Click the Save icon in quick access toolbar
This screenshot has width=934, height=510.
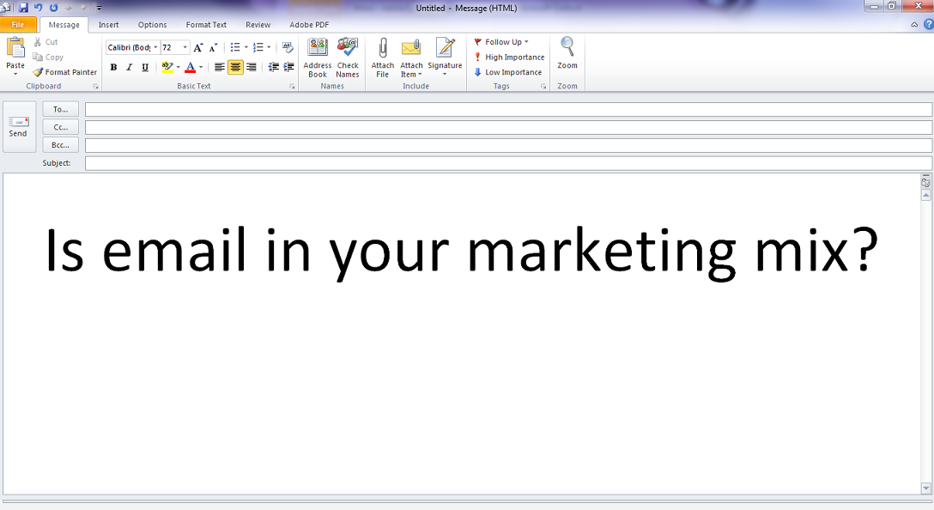point(23,7)
